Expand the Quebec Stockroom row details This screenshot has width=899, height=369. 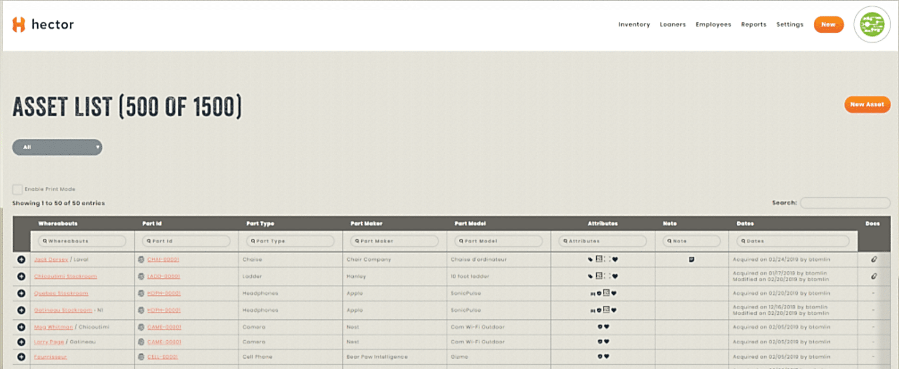21,294
